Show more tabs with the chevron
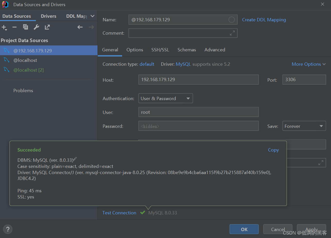The width and height of the screenshot is (331, 238). click(93, 16)
